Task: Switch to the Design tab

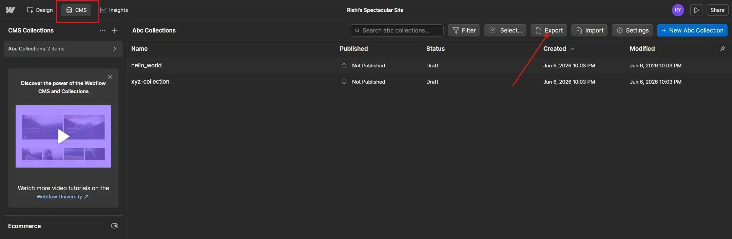Action: tap(40, 10)
